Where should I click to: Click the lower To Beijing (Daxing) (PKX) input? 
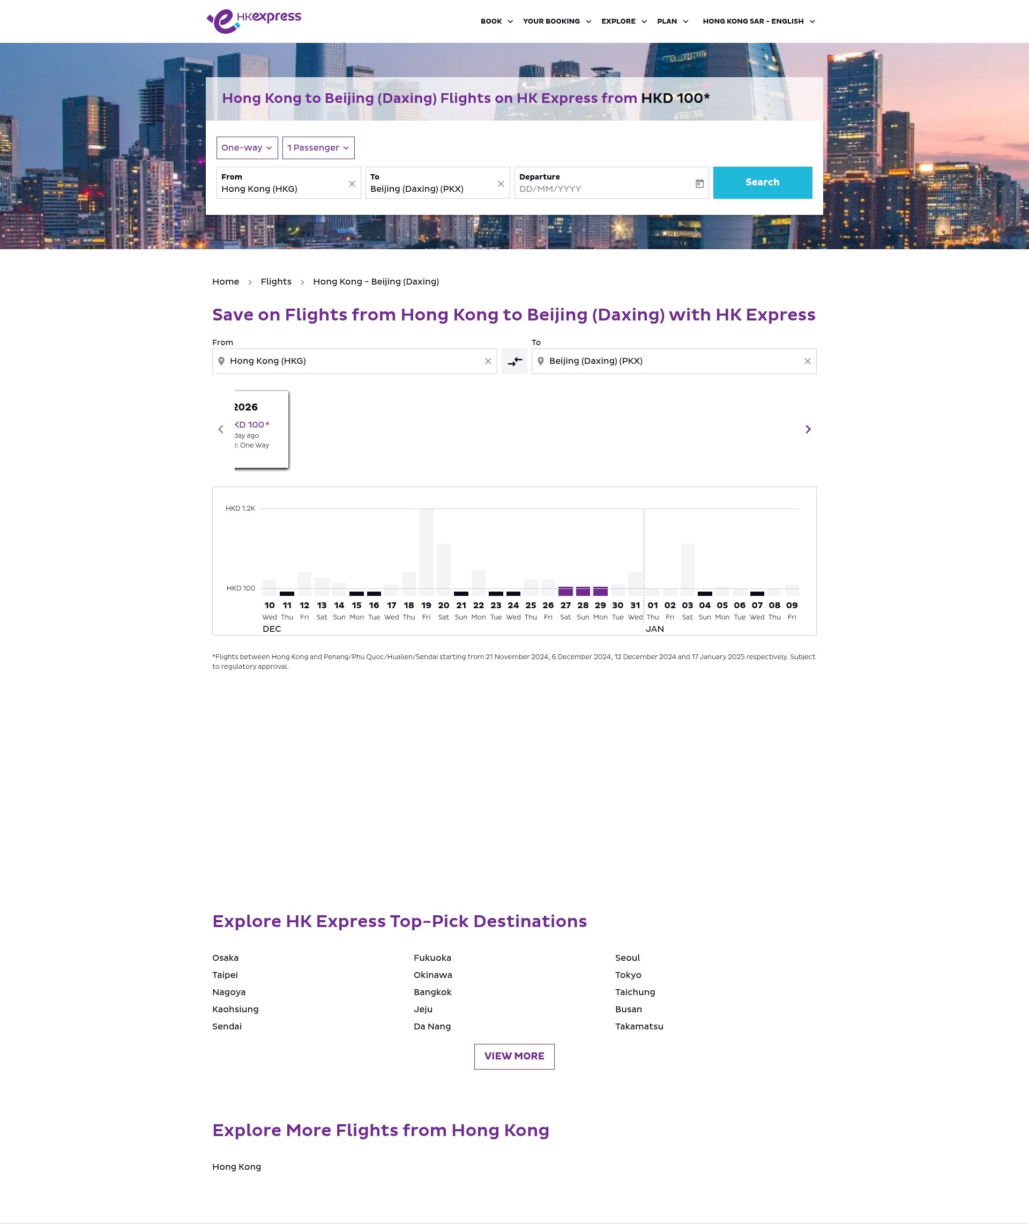(x=674, y=361)
